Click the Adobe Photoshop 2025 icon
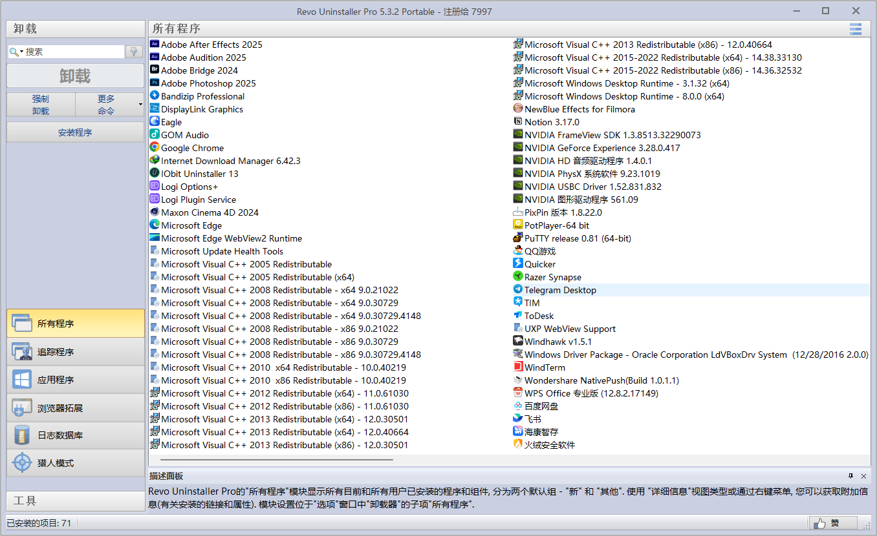This screenshot has height=536, width=877. click(155, 83)
